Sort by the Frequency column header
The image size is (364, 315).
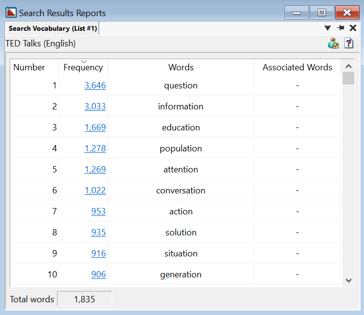[x=83, y=67]
